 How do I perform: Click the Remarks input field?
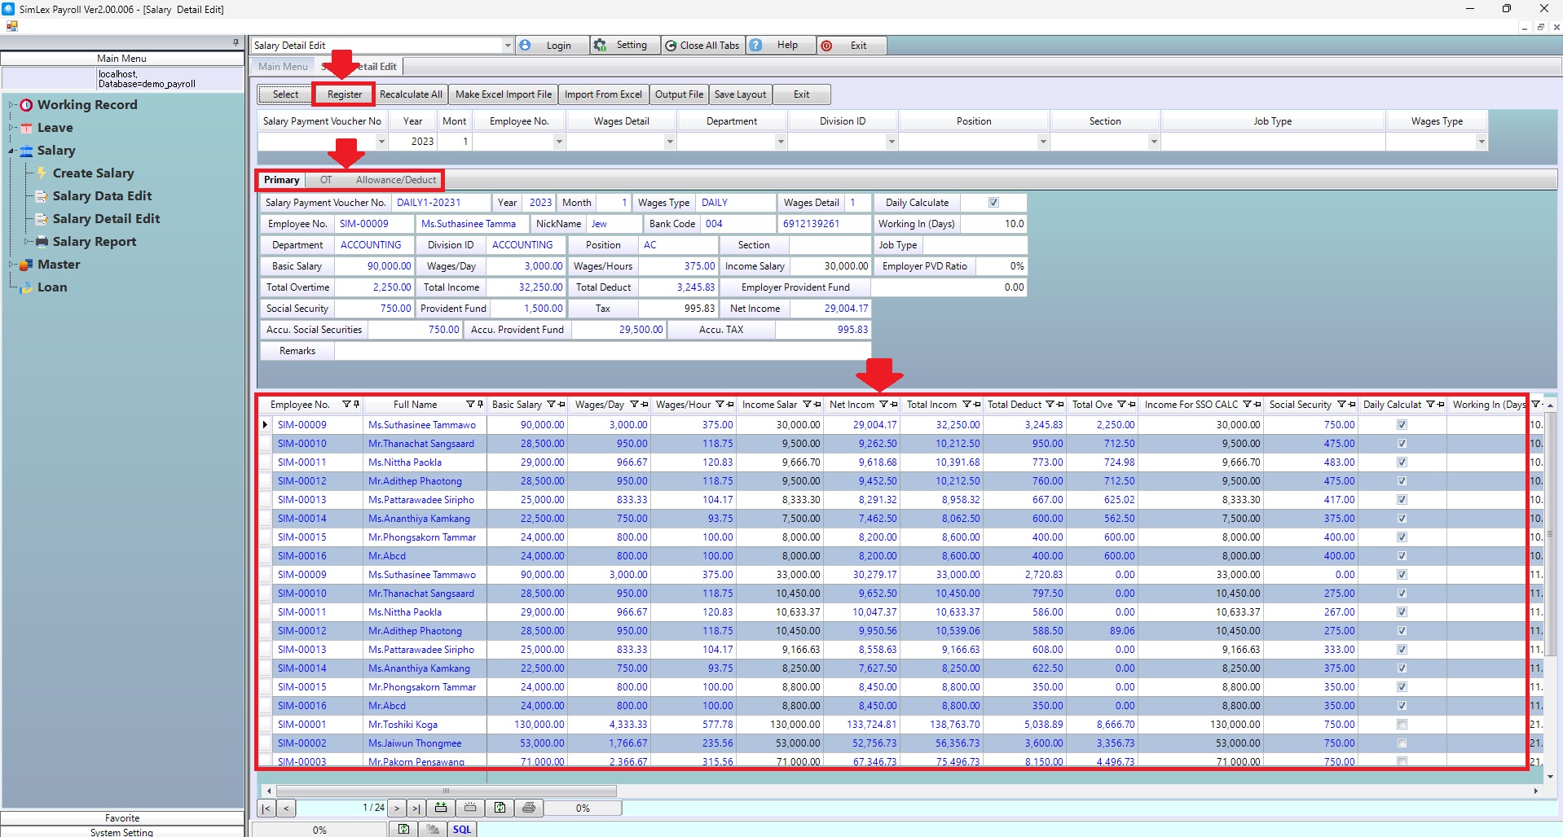[x=601, y=351]
